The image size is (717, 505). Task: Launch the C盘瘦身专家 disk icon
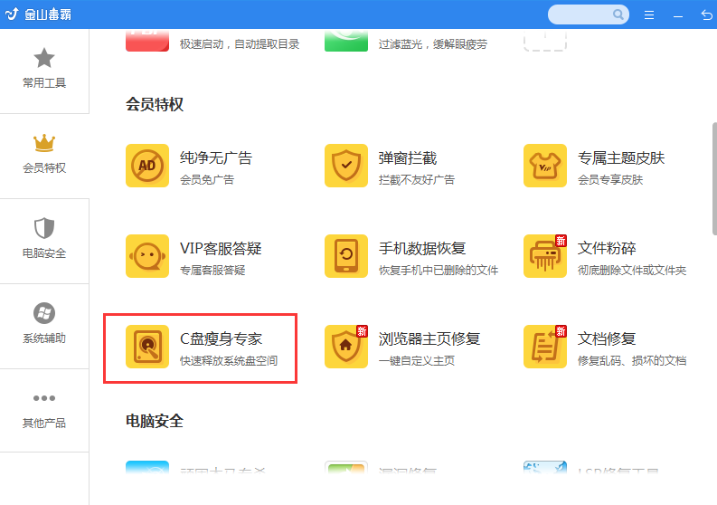[x=147, y=347]
